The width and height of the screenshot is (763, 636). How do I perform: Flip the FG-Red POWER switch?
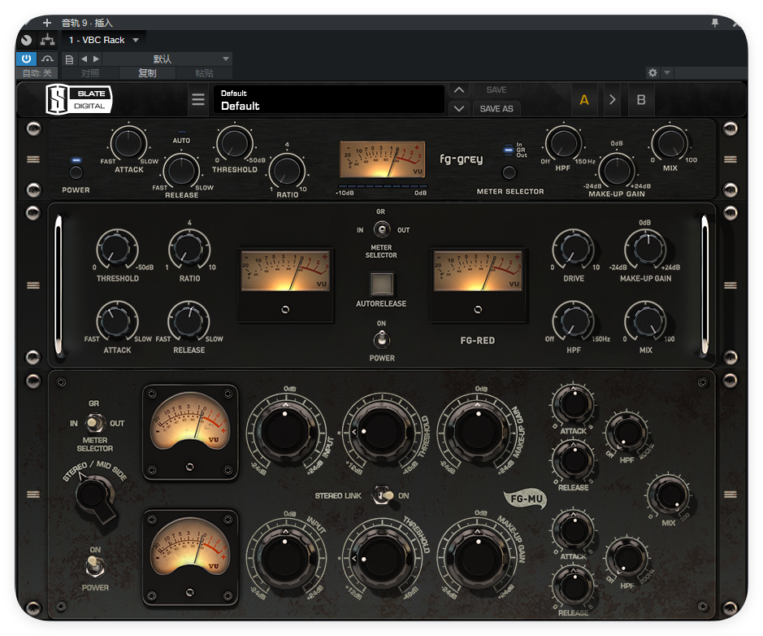tap(382, 339)
